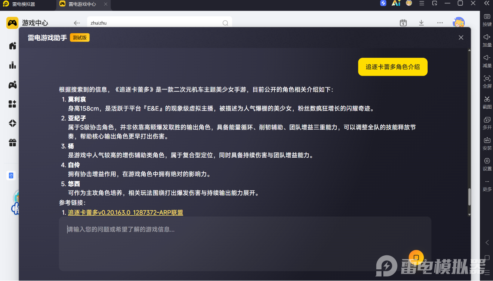Screen dimensions: 493x281
Task: Click the Android home square button
Action: [487, 258]
